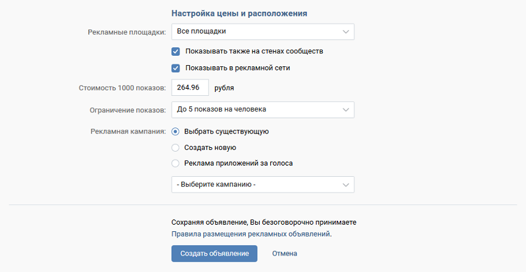Open the Правила размещения рекламных объявлений link
The height and width of the screenshot is (272, 526).
point(251,234)
